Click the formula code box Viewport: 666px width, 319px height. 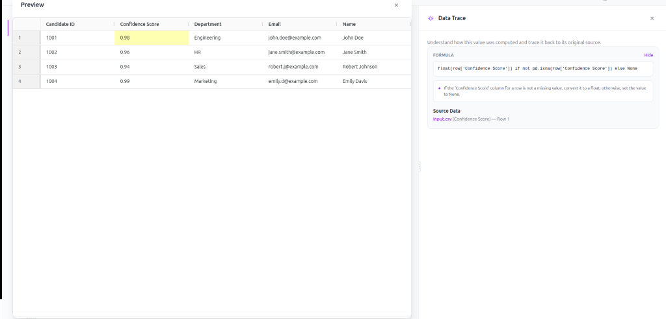coord(543,69)
